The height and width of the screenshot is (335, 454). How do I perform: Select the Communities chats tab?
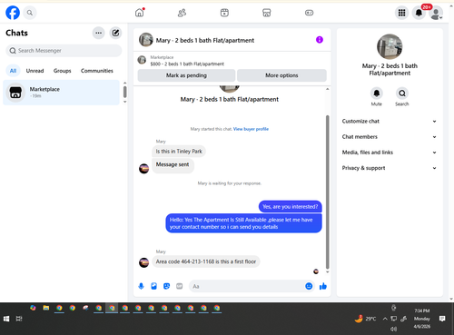click(97, 71)
